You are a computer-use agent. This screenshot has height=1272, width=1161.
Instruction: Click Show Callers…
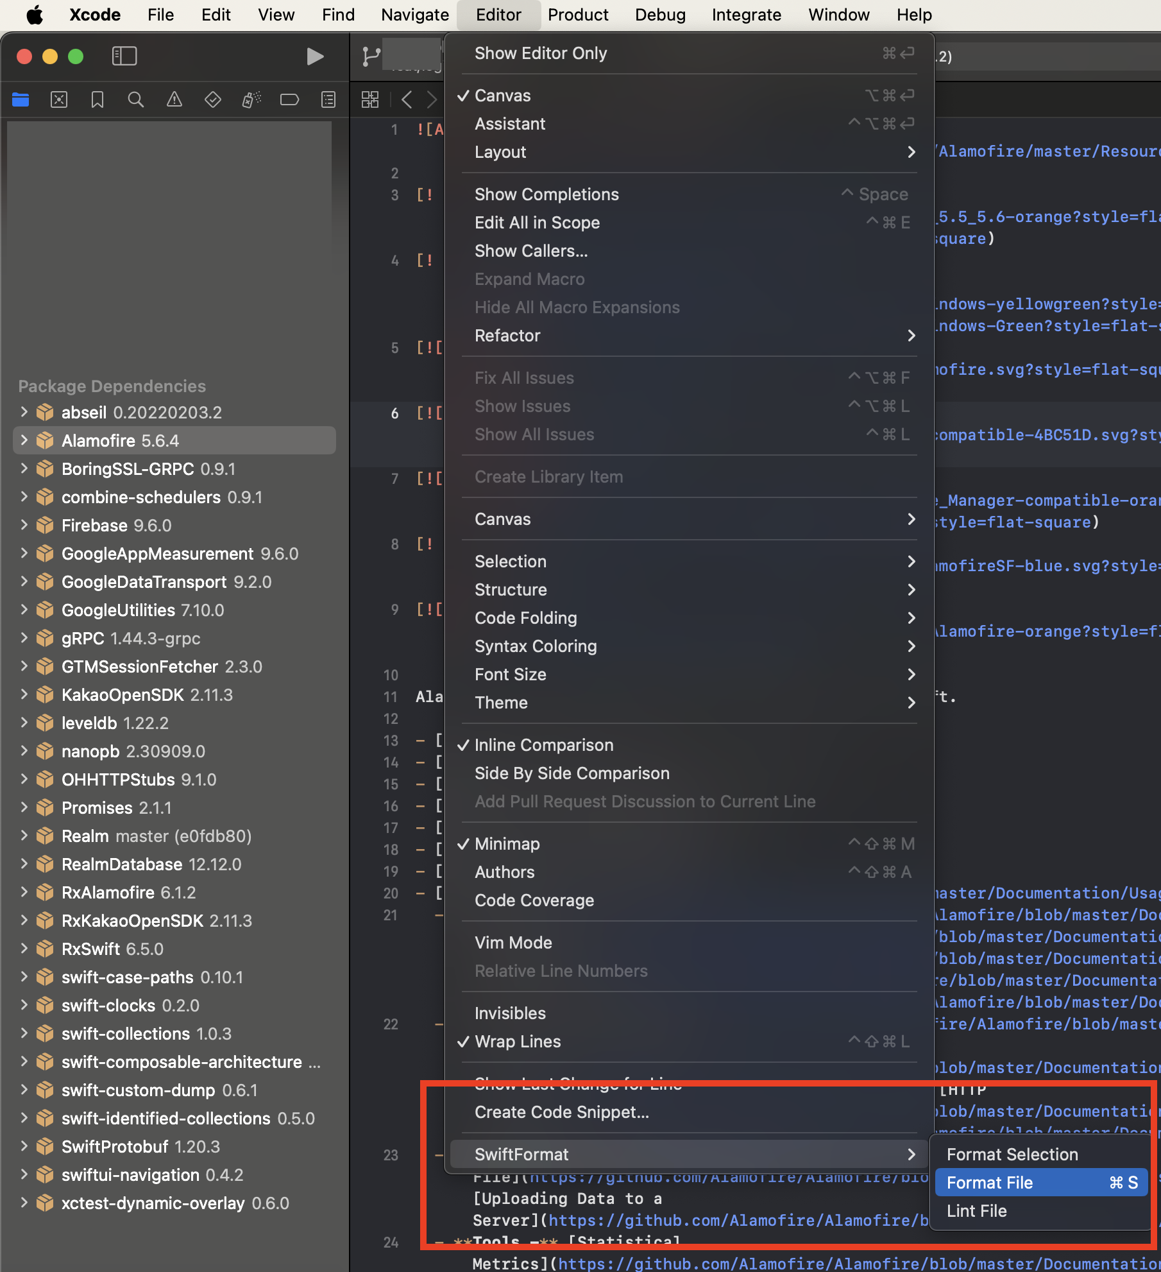pyautogui.click(x=689, y=251)
